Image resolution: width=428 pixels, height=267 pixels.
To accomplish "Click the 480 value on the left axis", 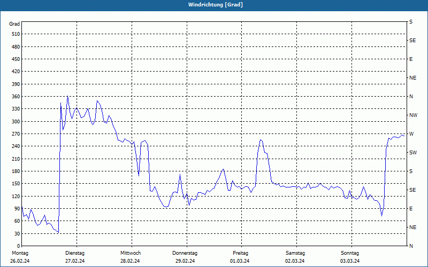I will point(16,47).
